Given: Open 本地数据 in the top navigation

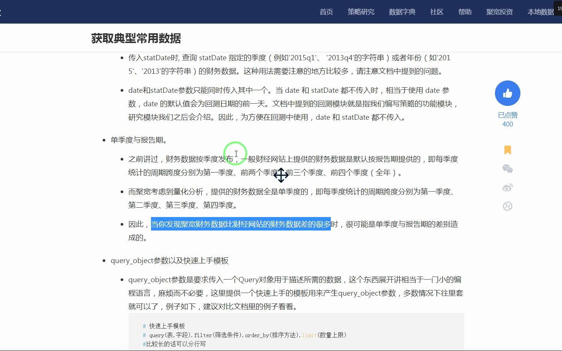Looking at the screenshot, I should [541, 12].
